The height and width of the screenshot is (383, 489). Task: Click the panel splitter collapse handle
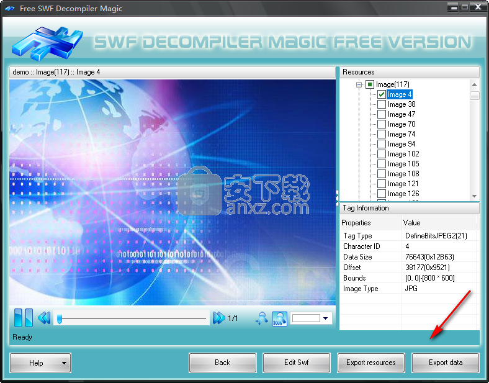[337, 197]
